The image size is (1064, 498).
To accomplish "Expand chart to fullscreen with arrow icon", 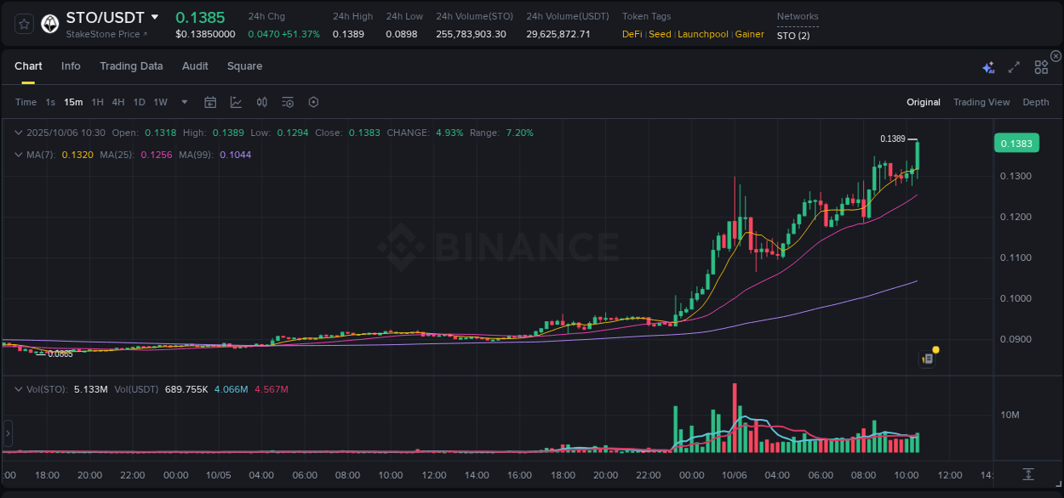I will [1013, 66].
